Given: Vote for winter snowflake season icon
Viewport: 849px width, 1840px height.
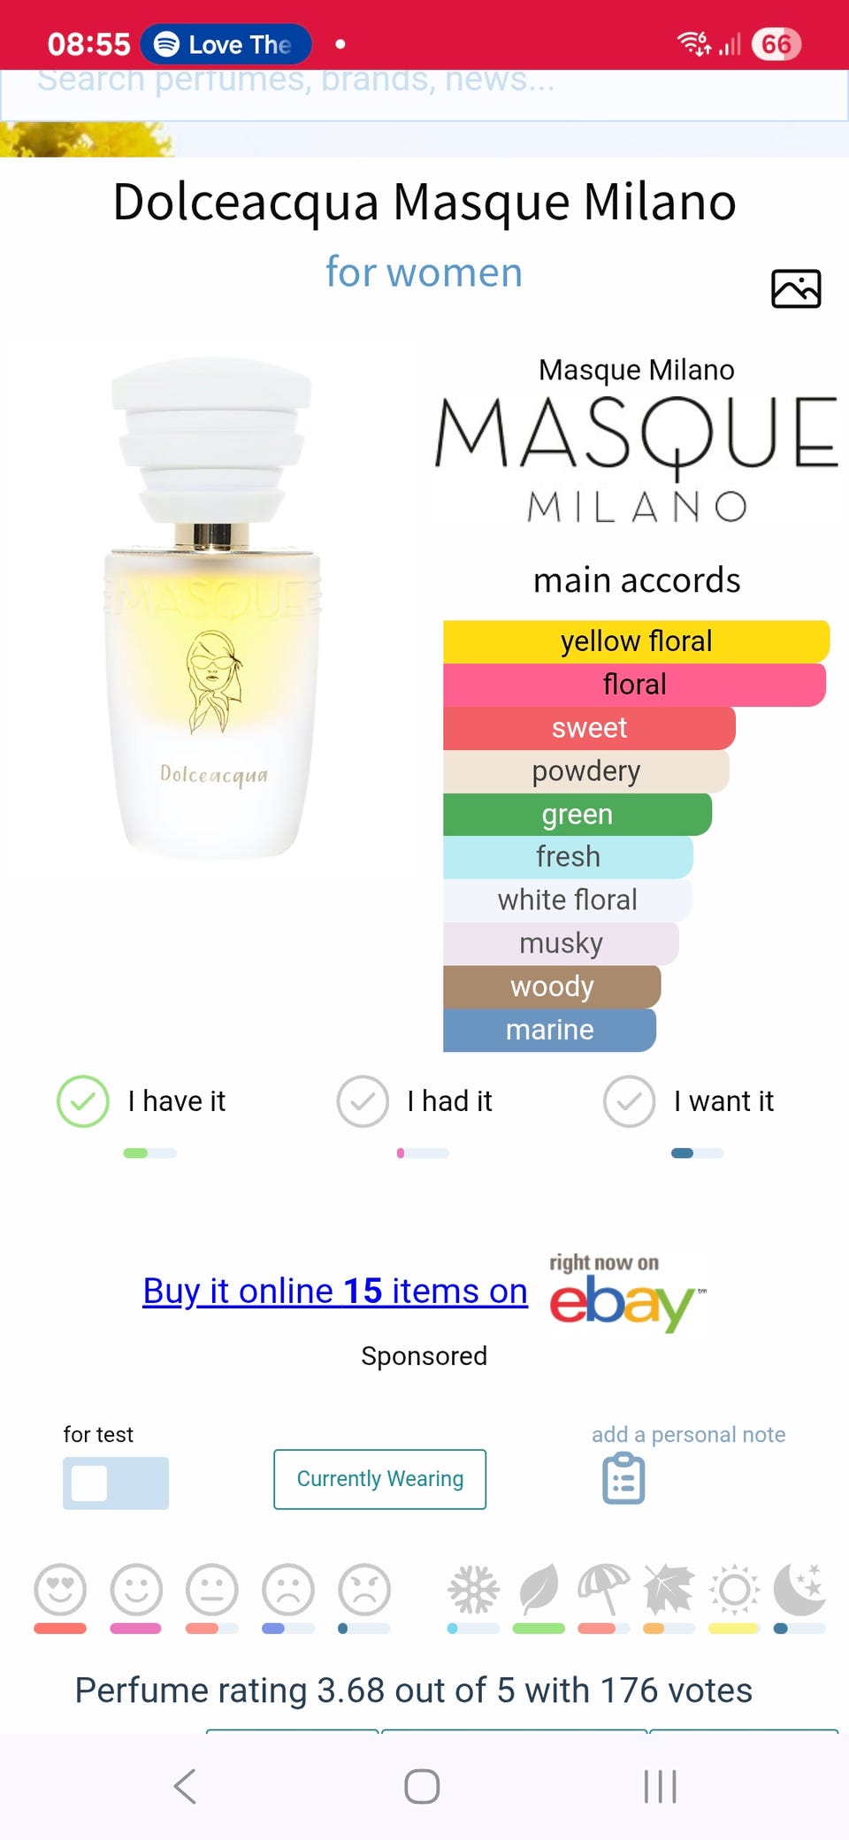Looking at the screenshot, I should 473,1590.
